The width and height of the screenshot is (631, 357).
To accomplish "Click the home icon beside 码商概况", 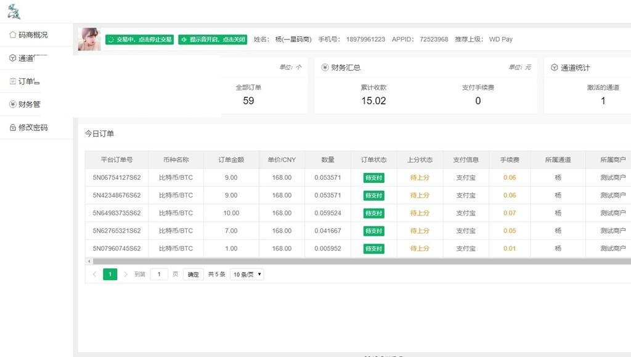I will point(12,35).
